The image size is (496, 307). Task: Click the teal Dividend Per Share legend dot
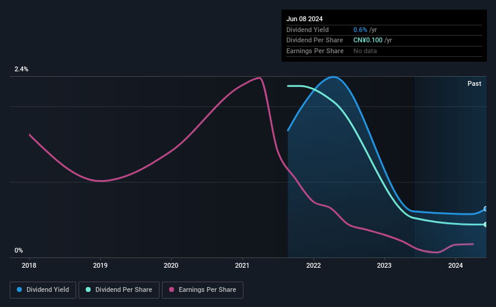(88, 289)
